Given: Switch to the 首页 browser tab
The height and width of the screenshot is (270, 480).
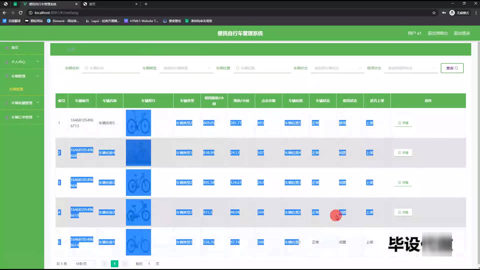Looking at the screenshot, I should (110, 4).
